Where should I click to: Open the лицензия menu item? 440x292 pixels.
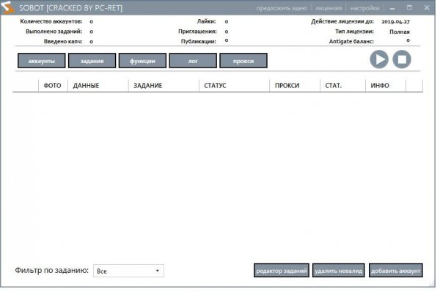tap(329, 8)
